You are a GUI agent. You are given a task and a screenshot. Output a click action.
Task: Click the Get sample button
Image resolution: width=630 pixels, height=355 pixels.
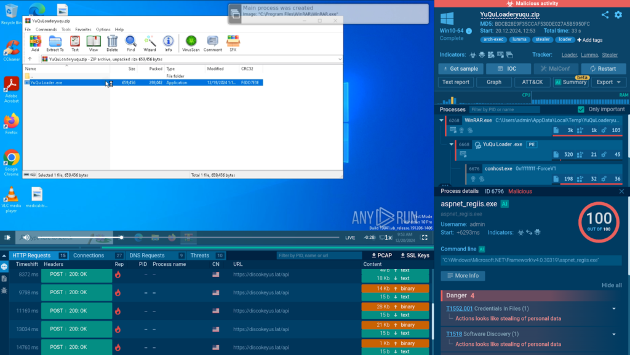[x=460, y=69]
